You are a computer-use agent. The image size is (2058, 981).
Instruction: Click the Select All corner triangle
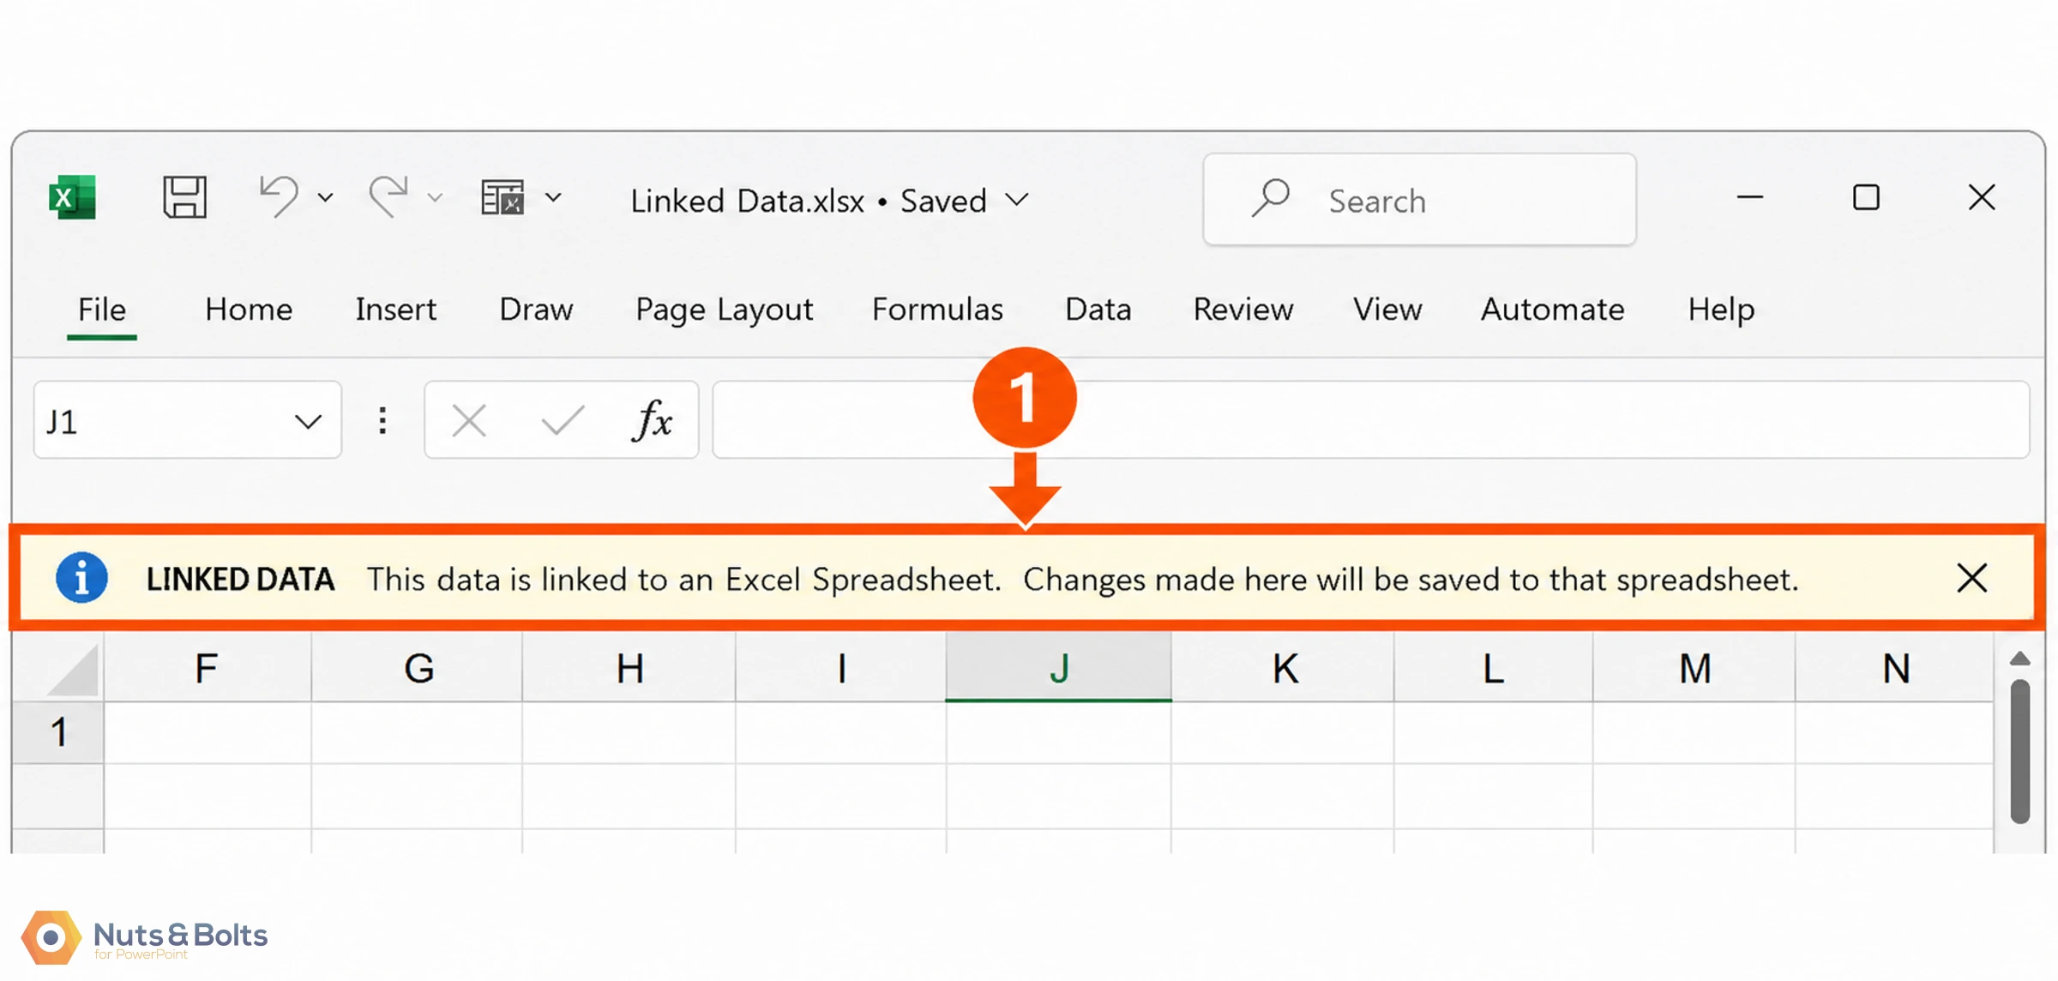pos(72,671)
